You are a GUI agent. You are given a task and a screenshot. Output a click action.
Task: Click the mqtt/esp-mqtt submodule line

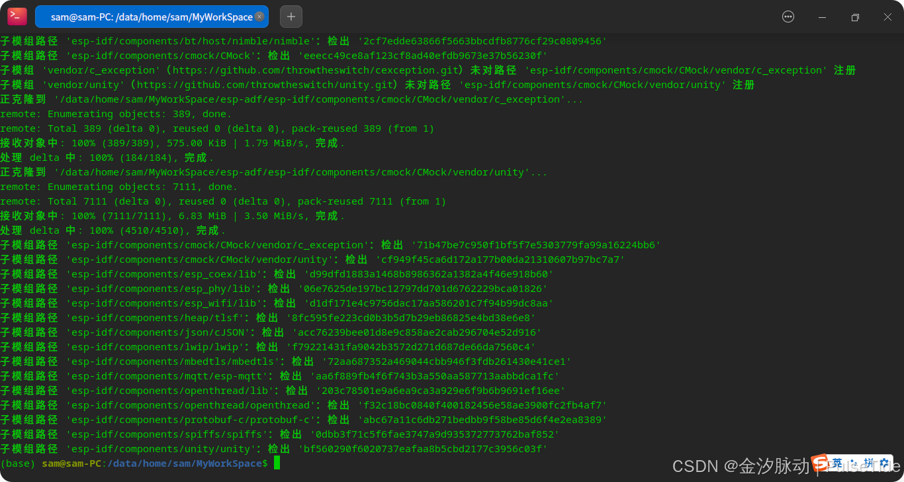pos(280,376)
